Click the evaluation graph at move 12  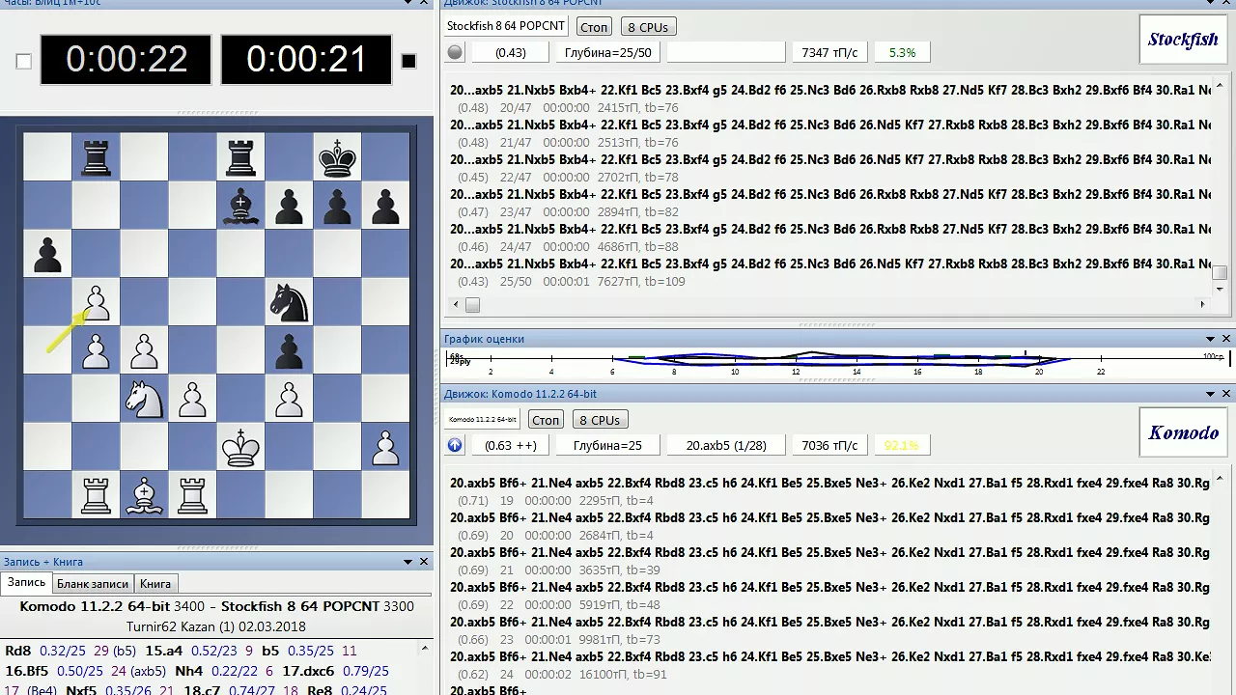(796, 360)
